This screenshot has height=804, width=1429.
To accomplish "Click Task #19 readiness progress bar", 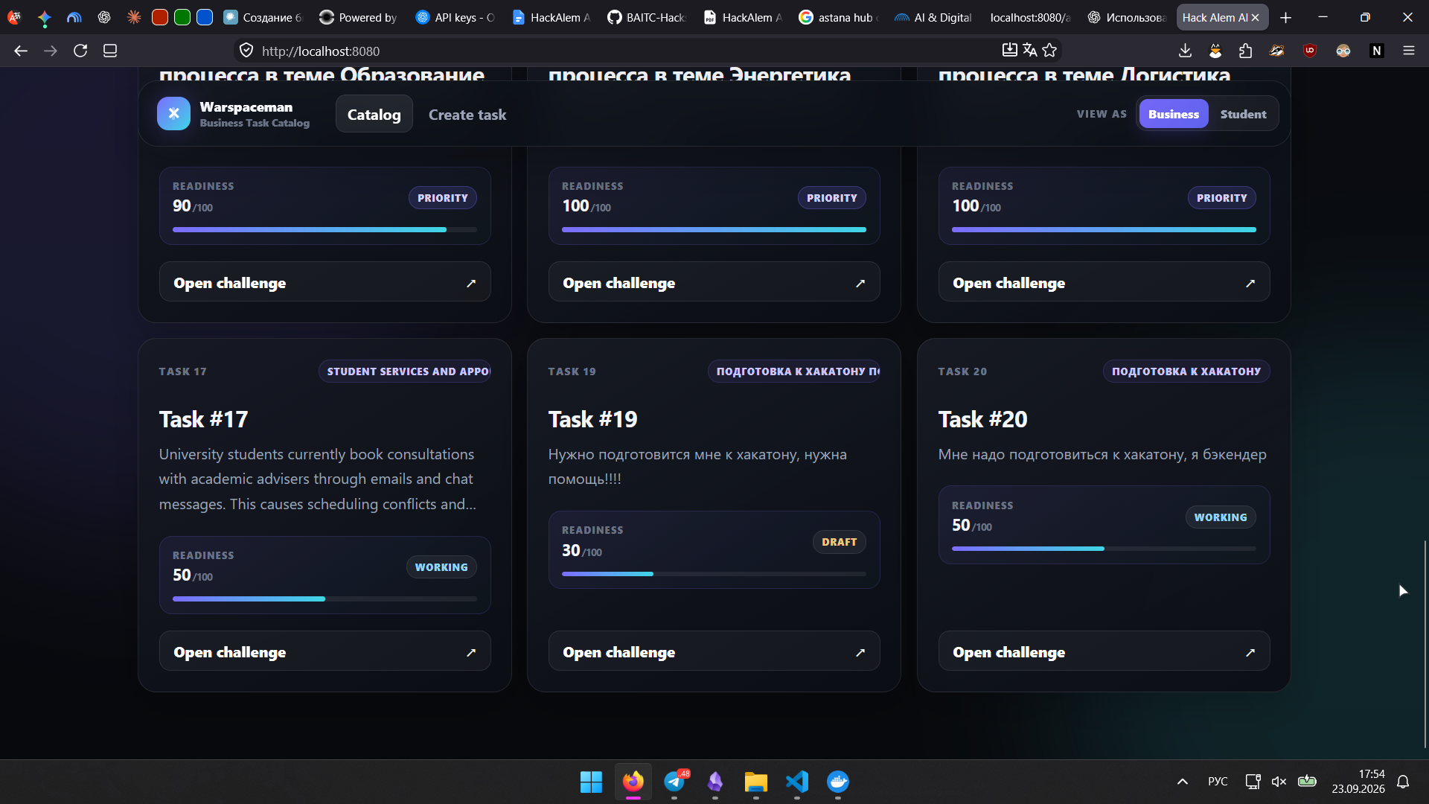I will coord(714,574).
